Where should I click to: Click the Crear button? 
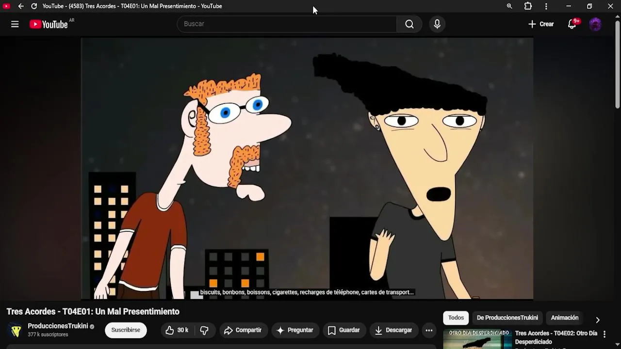click(x=541, y=24)
